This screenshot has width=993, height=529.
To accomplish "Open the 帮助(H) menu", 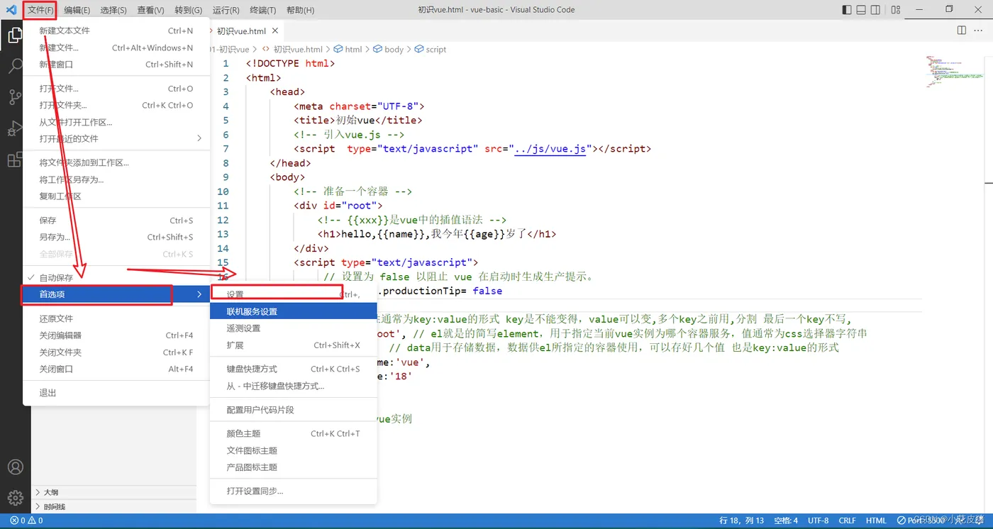I will (x=301, y=10).
